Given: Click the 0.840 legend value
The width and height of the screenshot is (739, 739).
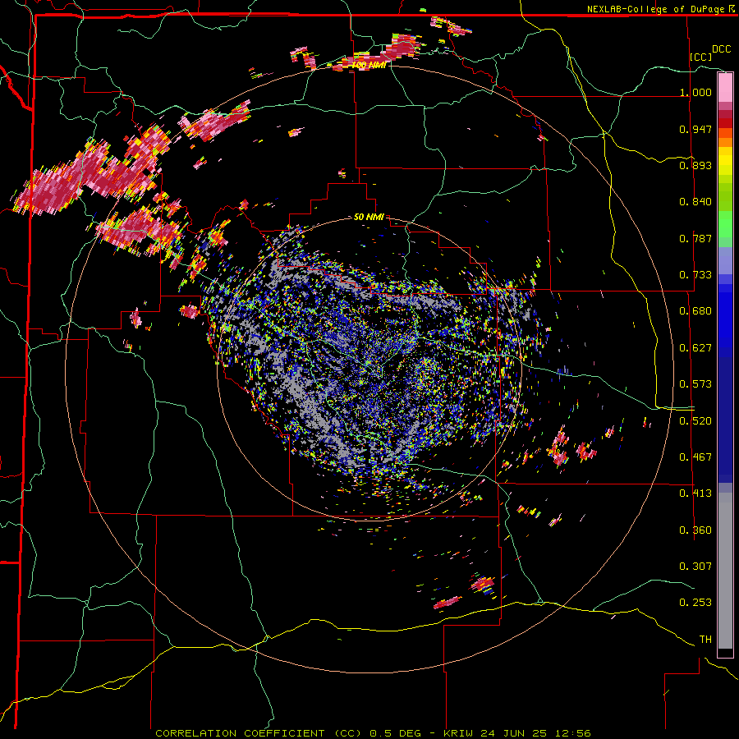Looking at the screenshot, I should click(695, 202).
